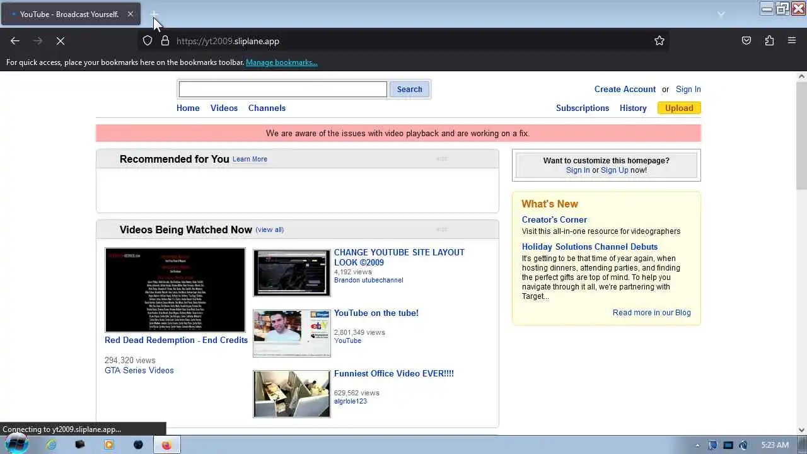Click into the YouTube search box
Image resolution: width=807 pixels, height=454 pixels.
coord(282,89)
